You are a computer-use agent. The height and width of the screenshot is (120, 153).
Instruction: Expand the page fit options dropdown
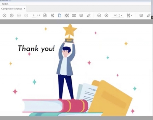tap(129, 15)
